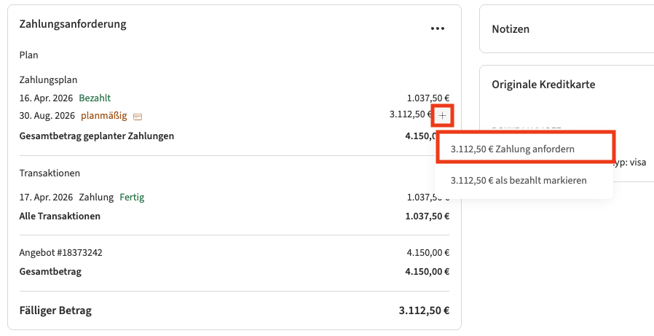Click the Zahlungsanforderung card title
Viewport: 654px width, 336px height.
(x=73, y=24)
